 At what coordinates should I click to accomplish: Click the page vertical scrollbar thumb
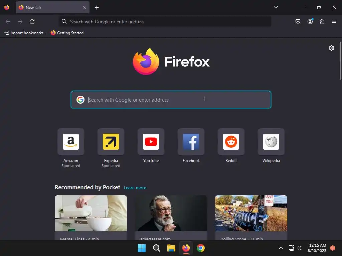tap(340, 61)
